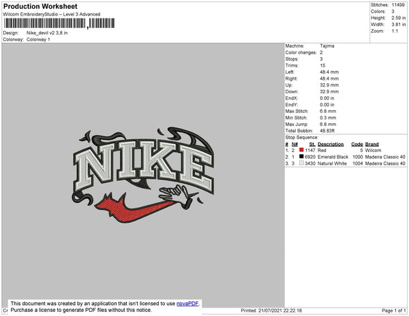Click the Total Bobbin value 48.83ft

(327, 131)
